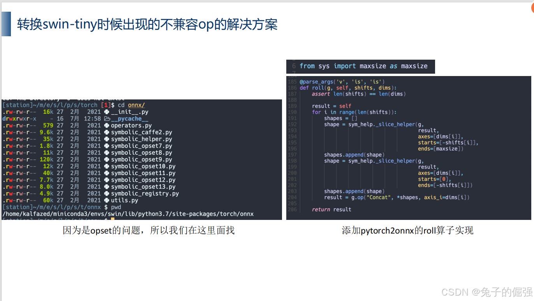Click the 'cd onnx/' command in the terminal

(131, 105)
